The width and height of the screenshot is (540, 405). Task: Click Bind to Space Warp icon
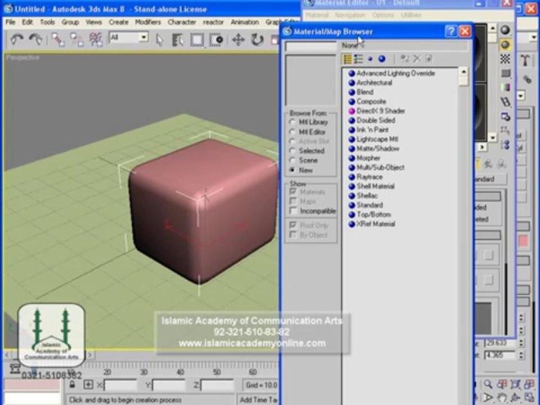click(x=96, y=39)
